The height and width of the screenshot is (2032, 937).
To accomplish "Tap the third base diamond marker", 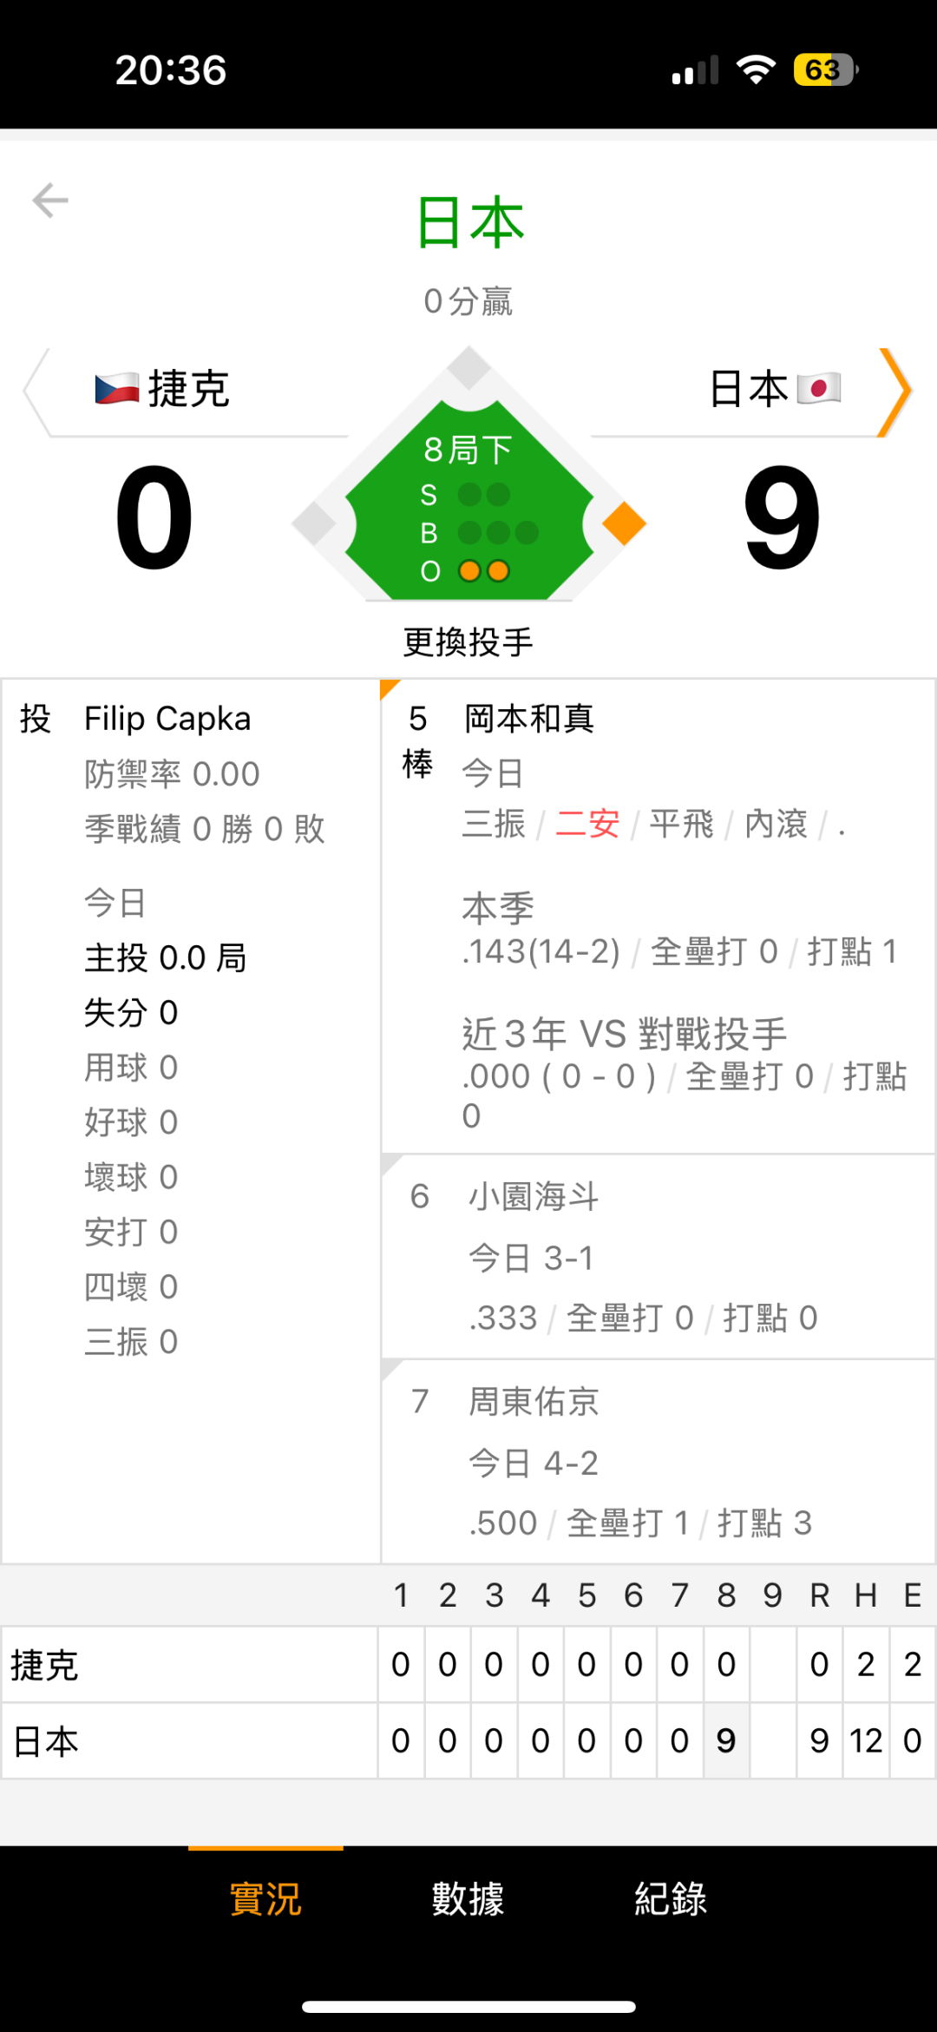I will coord(314,523).
